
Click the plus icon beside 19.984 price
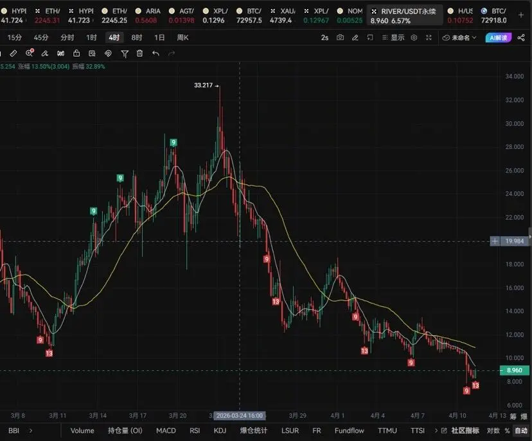pos(495,241)
